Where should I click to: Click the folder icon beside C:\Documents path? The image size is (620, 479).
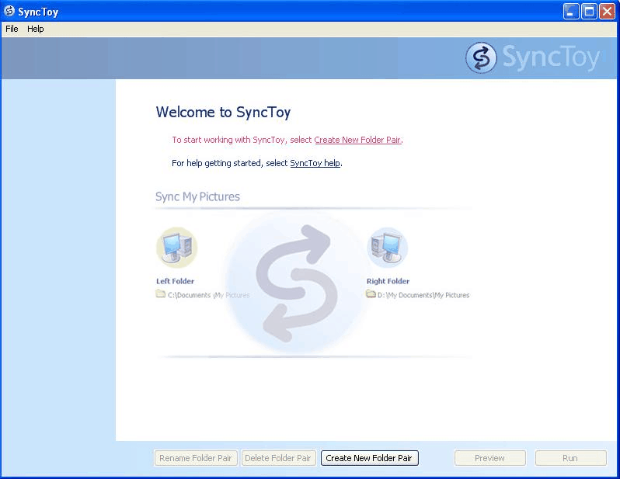(x=161, y=294)
